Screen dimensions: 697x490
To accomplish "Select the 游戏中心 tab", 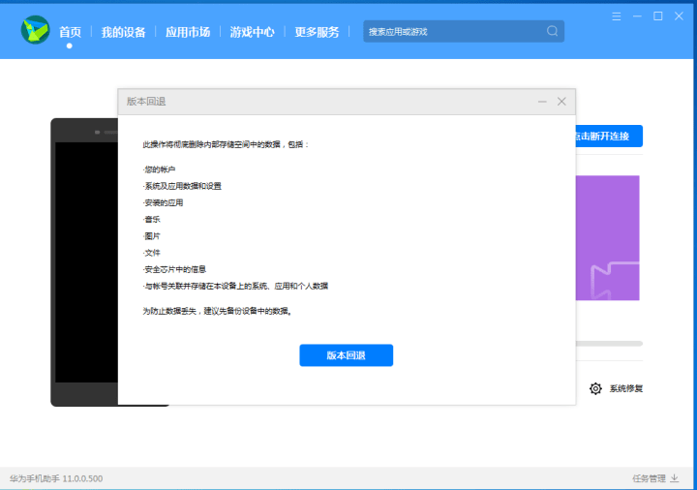I will point(252,32).
